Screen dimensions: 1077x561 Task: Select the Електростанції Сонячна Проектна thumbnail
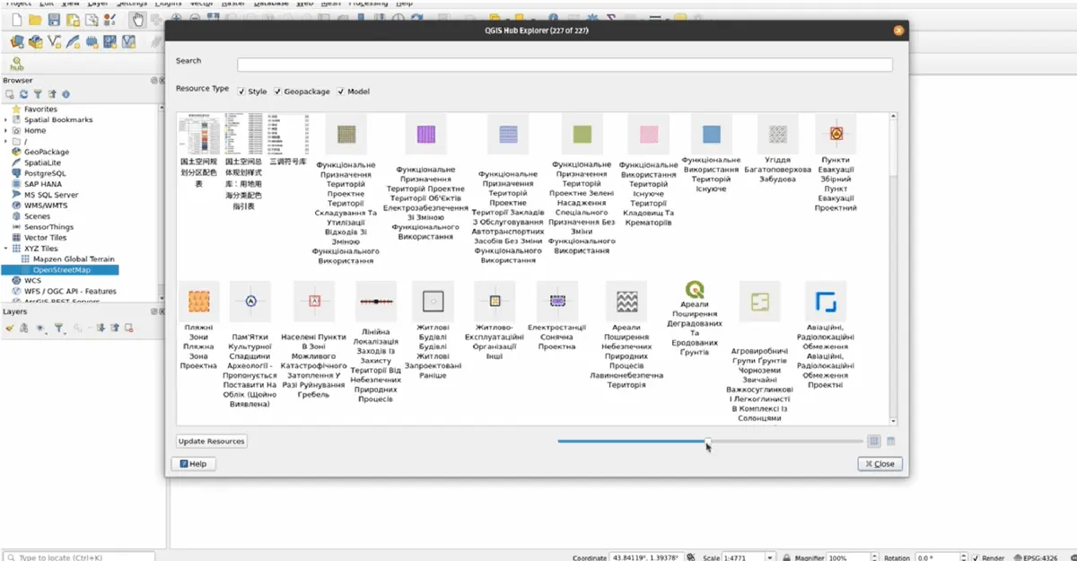click(556, 302)
